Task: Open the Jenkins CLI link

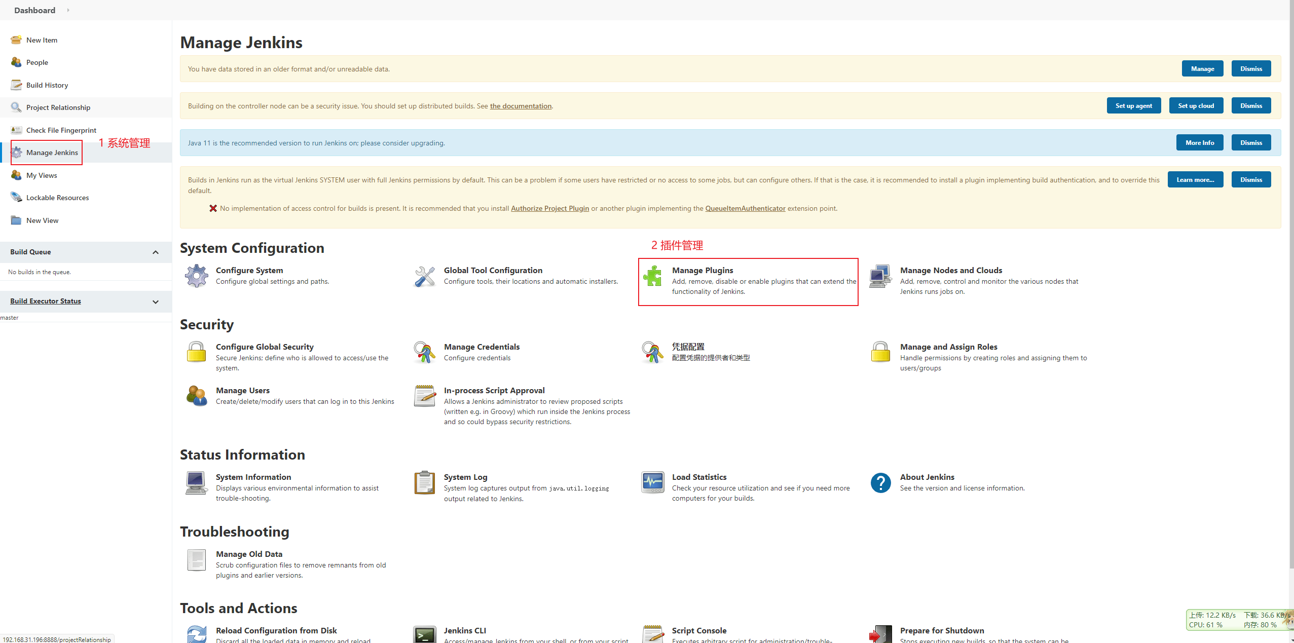Action: point(465,631)
